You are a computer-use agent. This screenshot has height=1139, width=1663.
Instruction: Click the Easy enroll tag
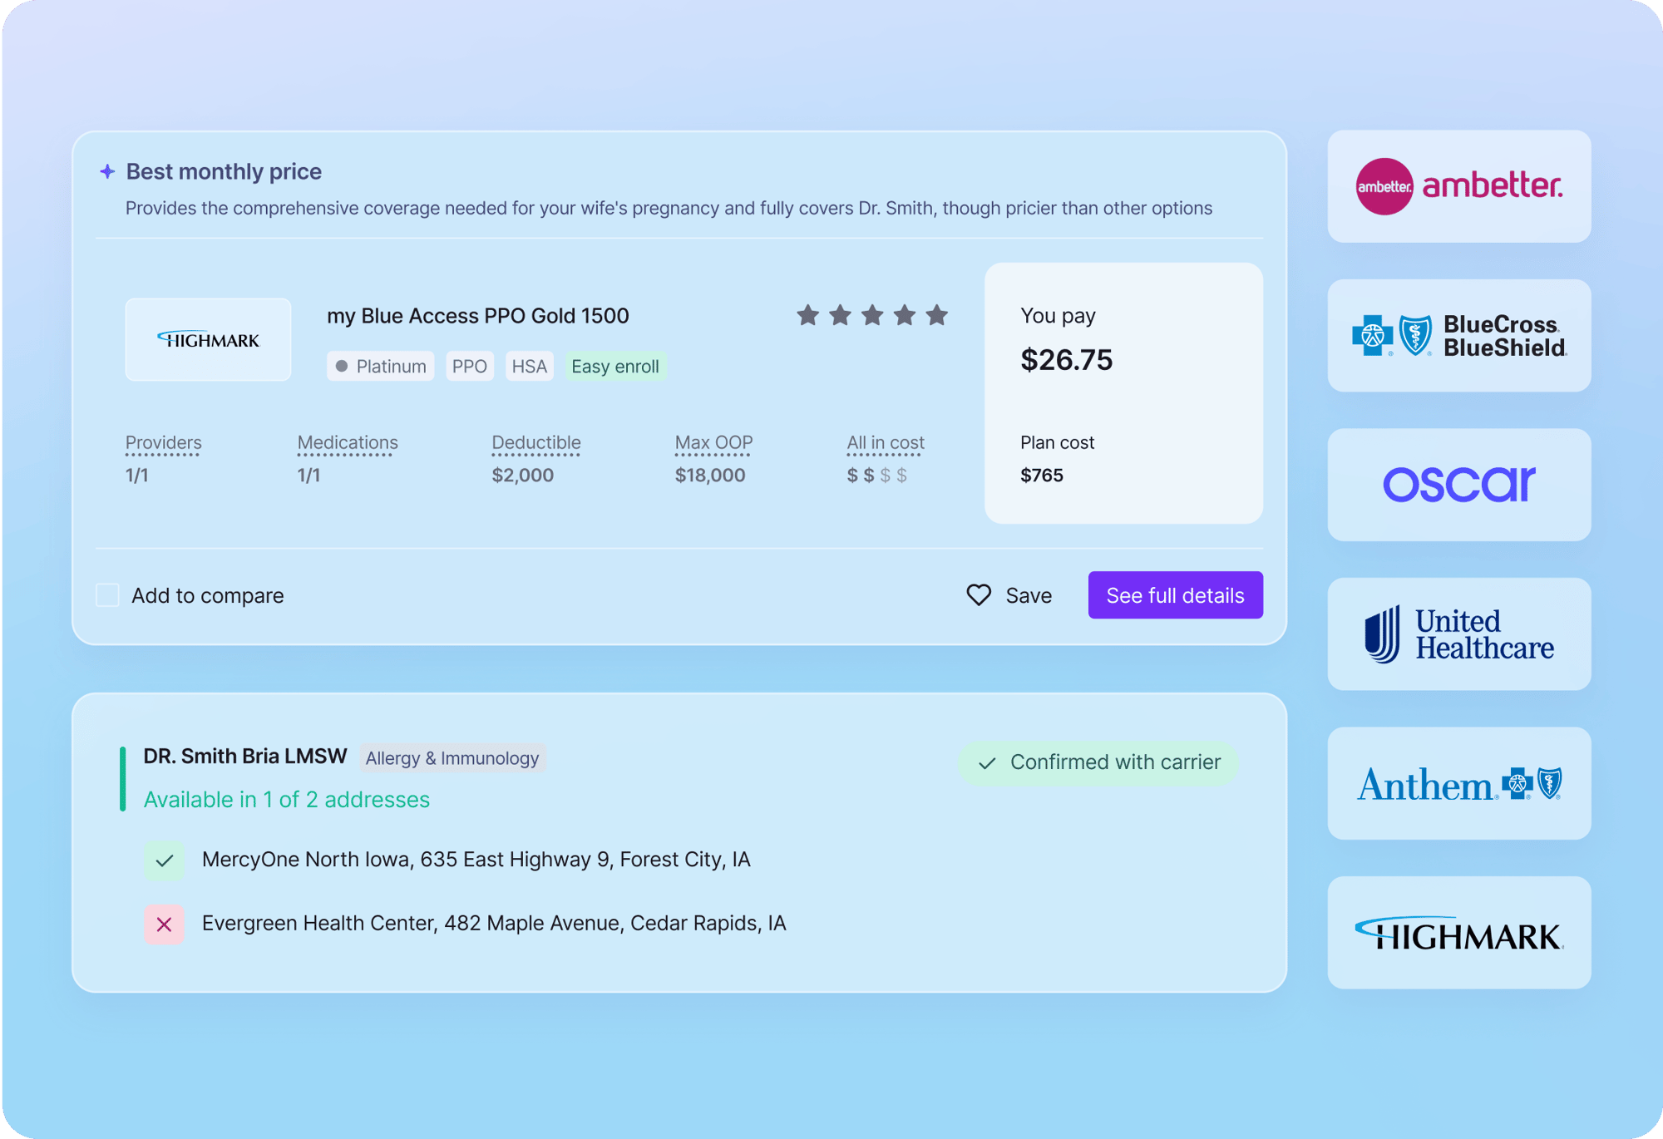point(615,367)
